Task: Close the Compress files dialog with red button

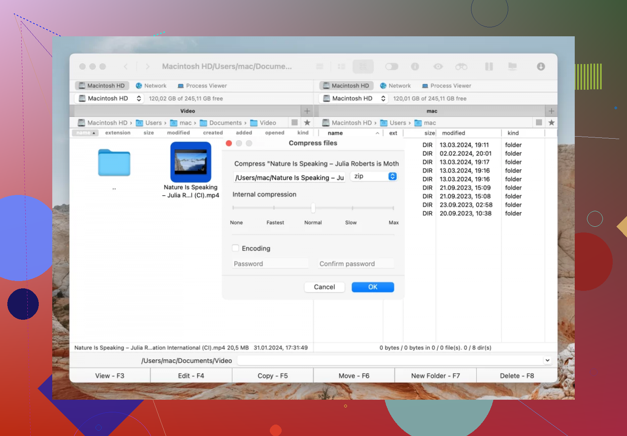Action: tap(229, 143)
